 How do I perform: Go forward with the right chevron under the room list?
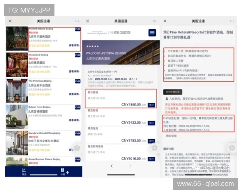click(x=130, y=166)
